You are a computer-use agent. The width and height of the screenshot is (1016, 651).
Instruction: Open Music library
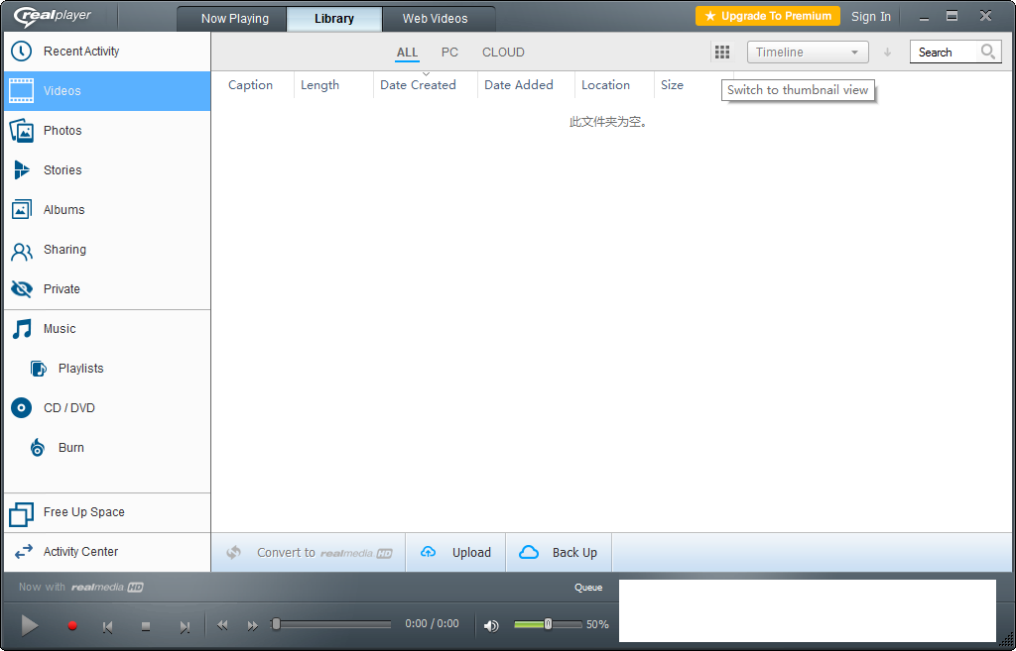click(107, 329)
